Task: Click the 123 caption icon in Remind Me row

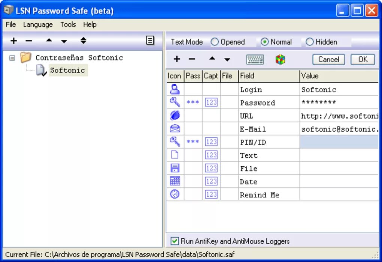Action: point(211,194)
